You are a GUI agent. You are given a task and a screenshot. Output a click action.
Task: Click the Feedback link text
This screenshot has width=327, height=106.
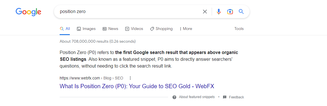coord(236,97)
